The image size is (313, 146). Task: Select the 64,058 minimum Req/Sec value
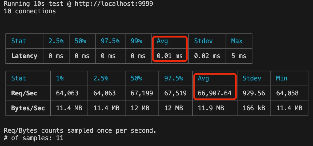point(287,93)
